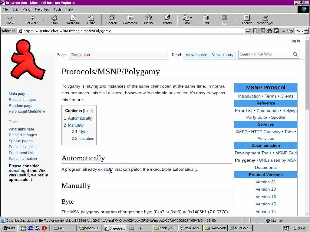Image resolution: width=310 pixels, height=232 pixels.
Task: Switch to the Windows folder taskbar button
Action: [90, 228]
